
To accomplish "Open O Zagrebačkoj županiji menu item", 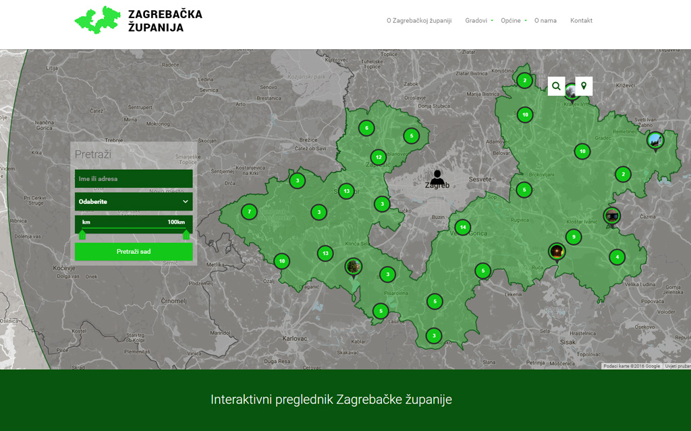I will [419, 21].
